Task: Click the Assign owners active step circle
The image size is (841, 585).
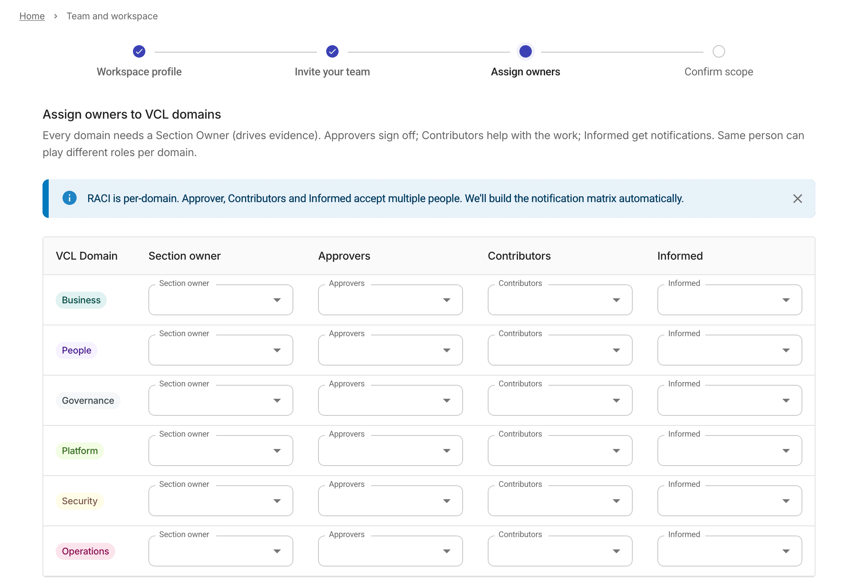Action: [526, 51]
